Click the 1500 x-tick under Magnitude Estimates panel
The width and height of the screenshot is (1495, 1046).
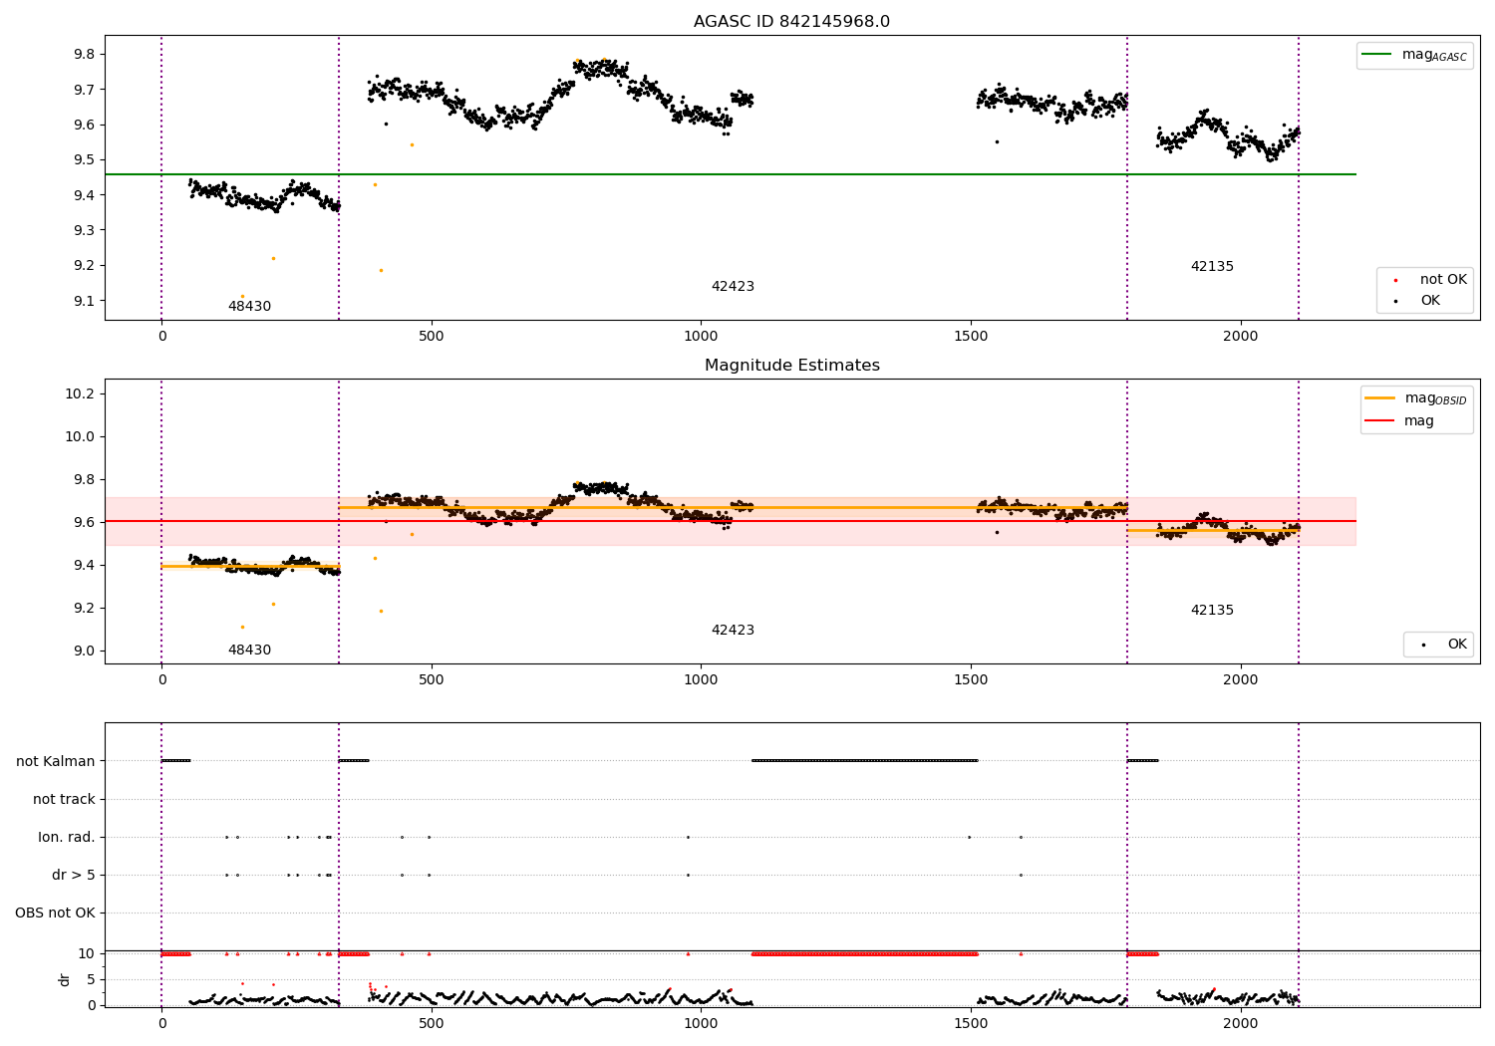(x=971, y=680)
